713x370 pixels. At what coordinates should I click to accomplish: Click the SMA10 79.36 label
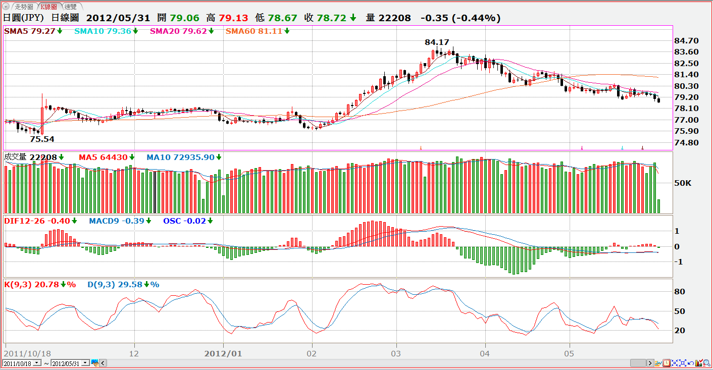103,31
